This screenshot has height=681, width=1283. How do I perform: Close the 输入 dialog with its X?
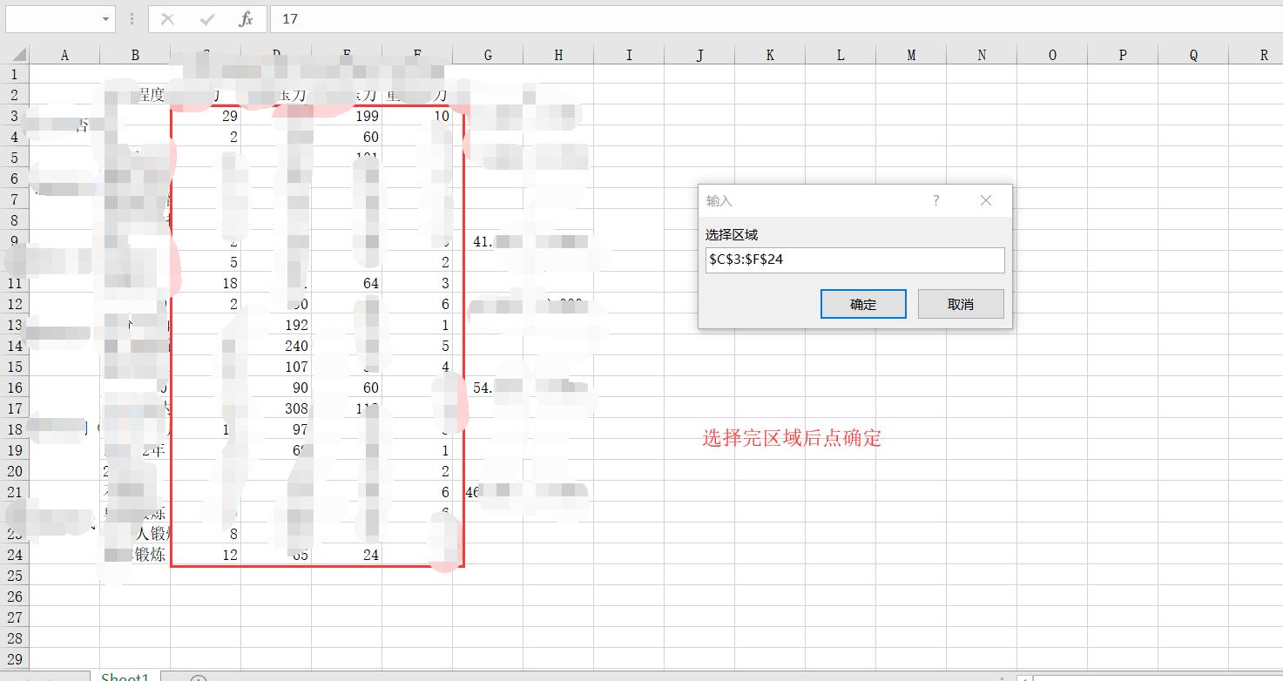coord(986,200)
